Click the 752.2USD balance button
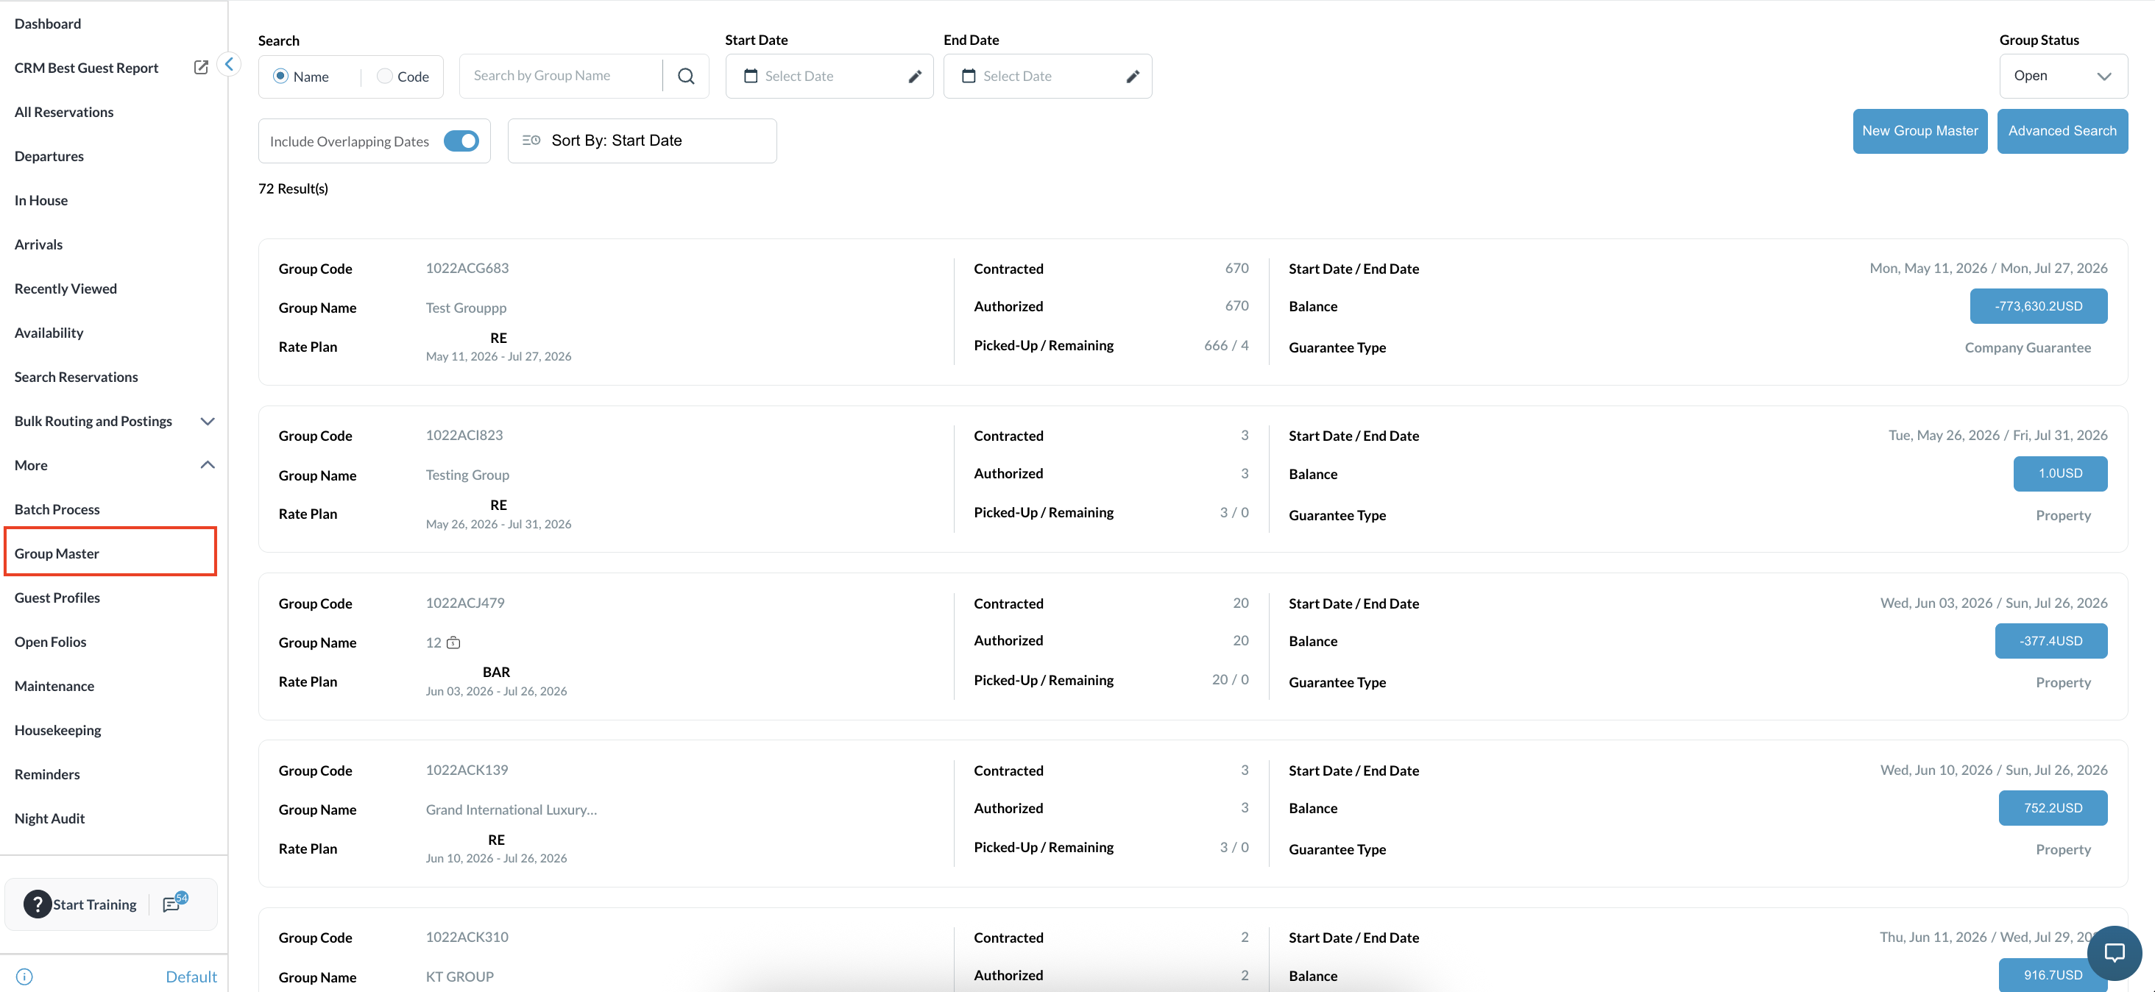2155x992 pixels. click(2052, 808)
